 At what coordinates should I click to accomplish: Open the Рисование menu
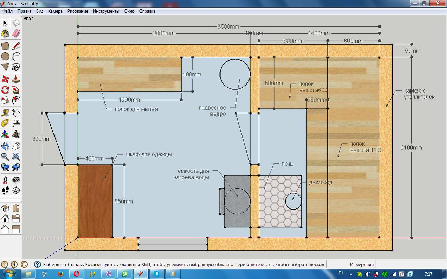pos(78,11)
